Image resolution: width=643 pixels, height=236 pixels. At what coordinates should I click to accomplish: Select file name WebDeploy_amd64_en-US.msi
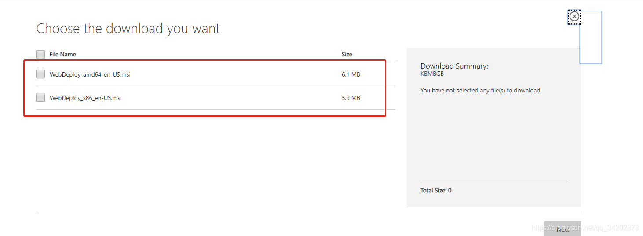pyautogui.click(x=90, y=75)
